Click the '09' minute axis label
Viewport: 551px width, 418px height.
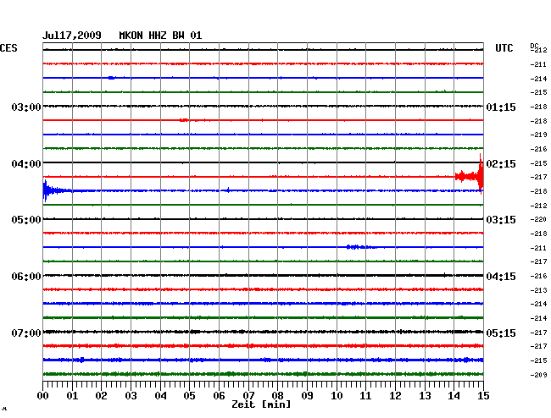pos(307,395)
